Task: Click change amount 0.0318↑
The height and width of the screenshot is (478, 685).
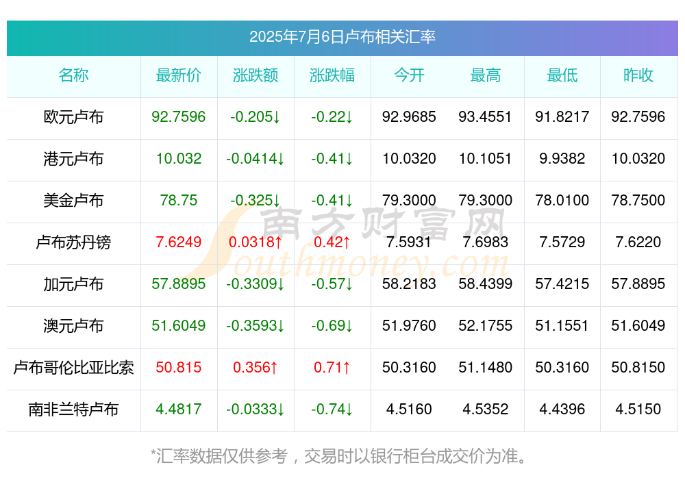Action: click(x=256, y=242)
